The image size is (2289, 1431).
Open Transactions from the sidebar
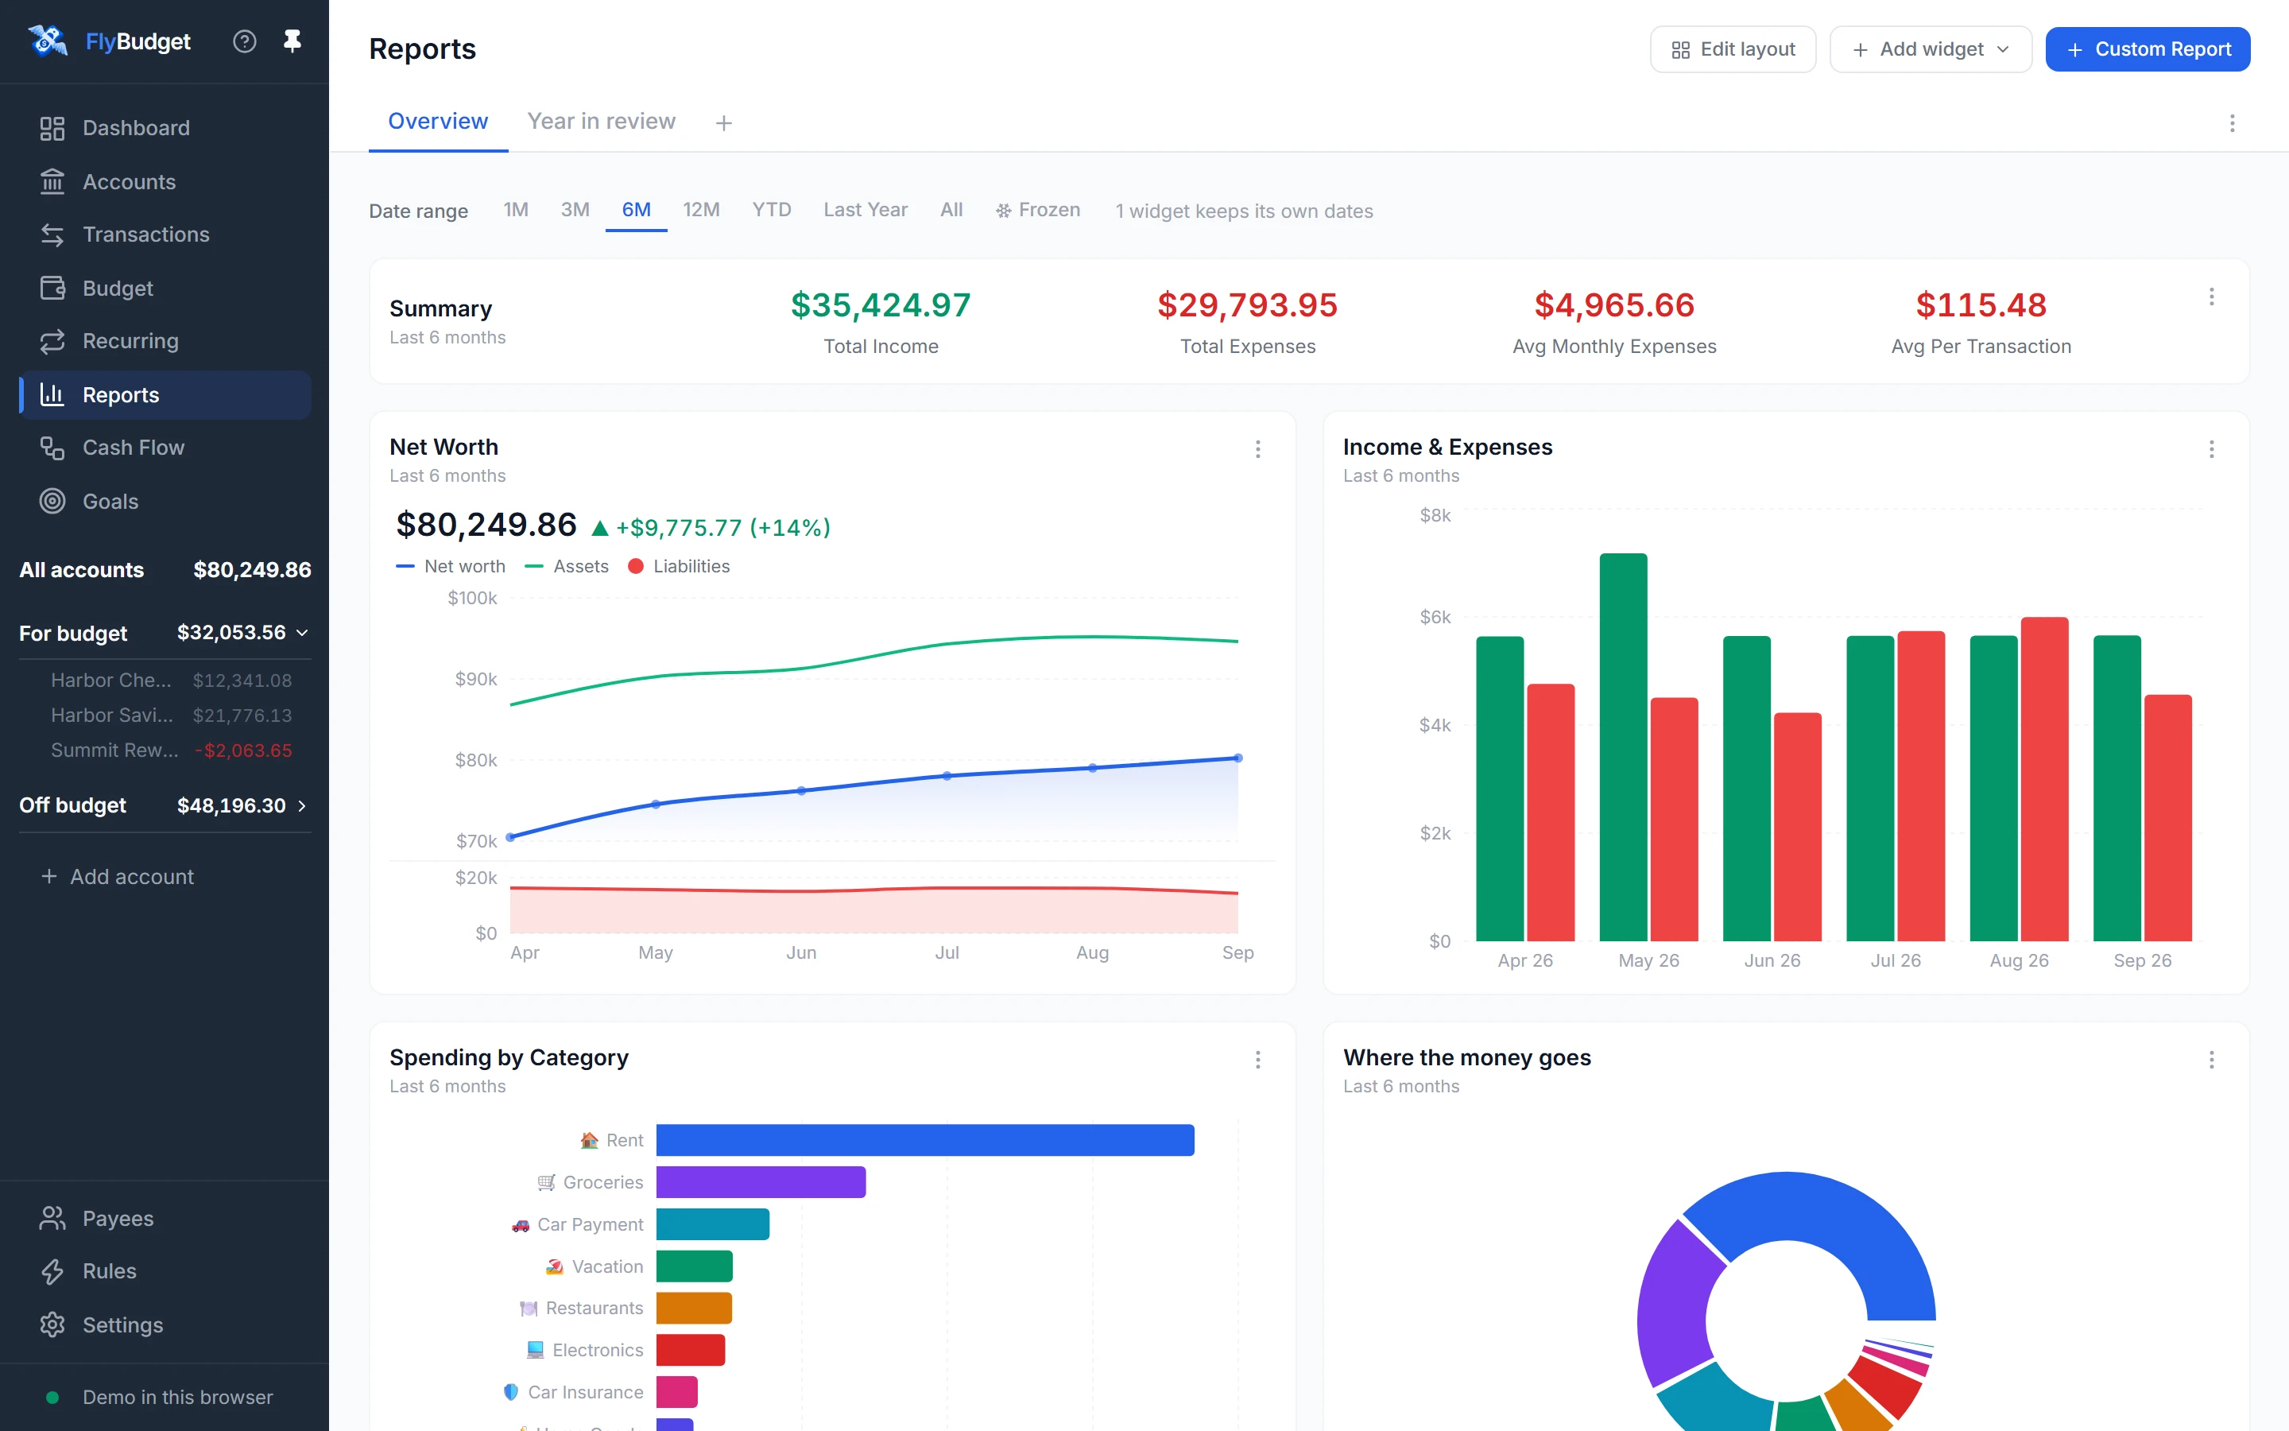click(165, 235)
